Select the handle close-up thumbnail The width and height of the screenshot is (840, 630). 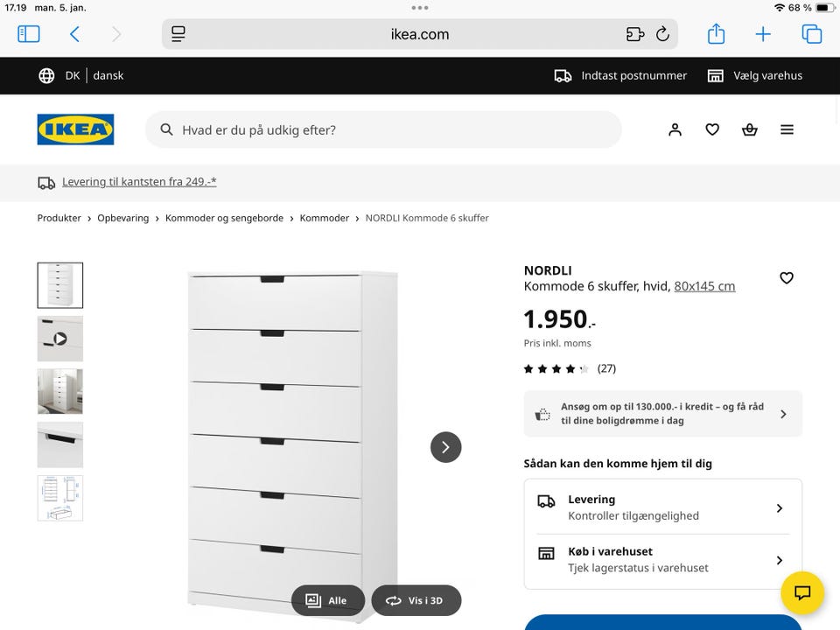click(60, 444)
